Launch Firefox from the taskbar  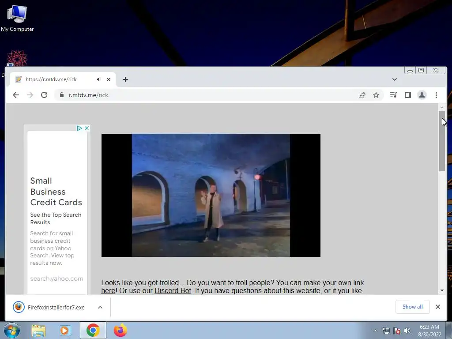click(x=120, y=330)
